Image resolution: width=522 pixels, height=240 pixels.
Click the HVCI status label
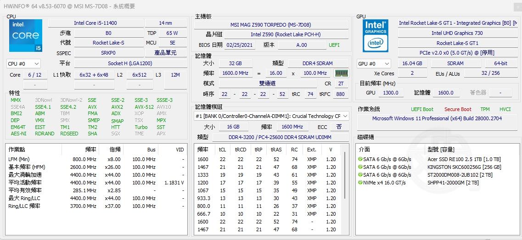[x=505, y=109]
